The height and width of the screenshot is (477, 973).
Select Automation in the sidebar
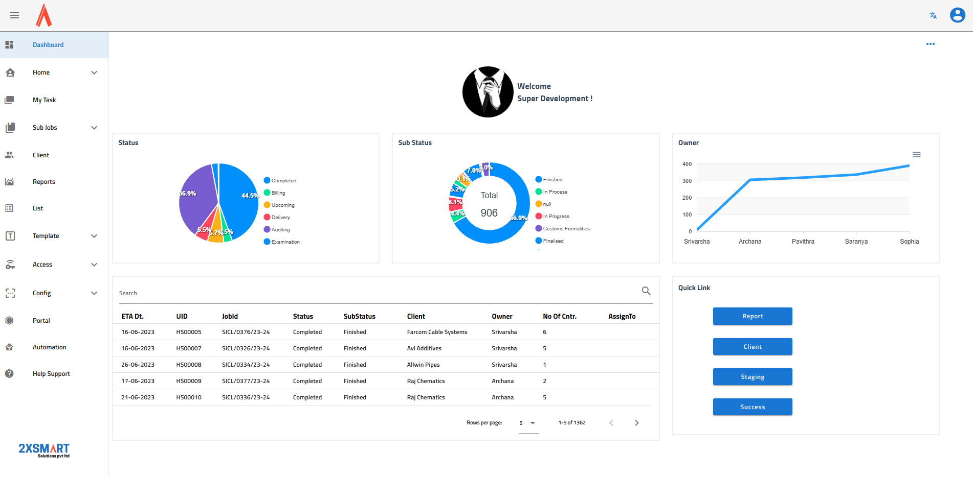click(x=49, y=347)
